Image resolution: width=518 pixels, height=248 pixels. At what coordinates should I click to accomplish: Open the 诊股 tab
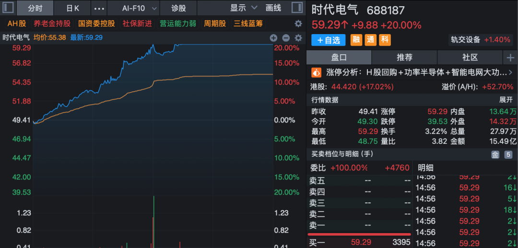click(x=178, y=8)
